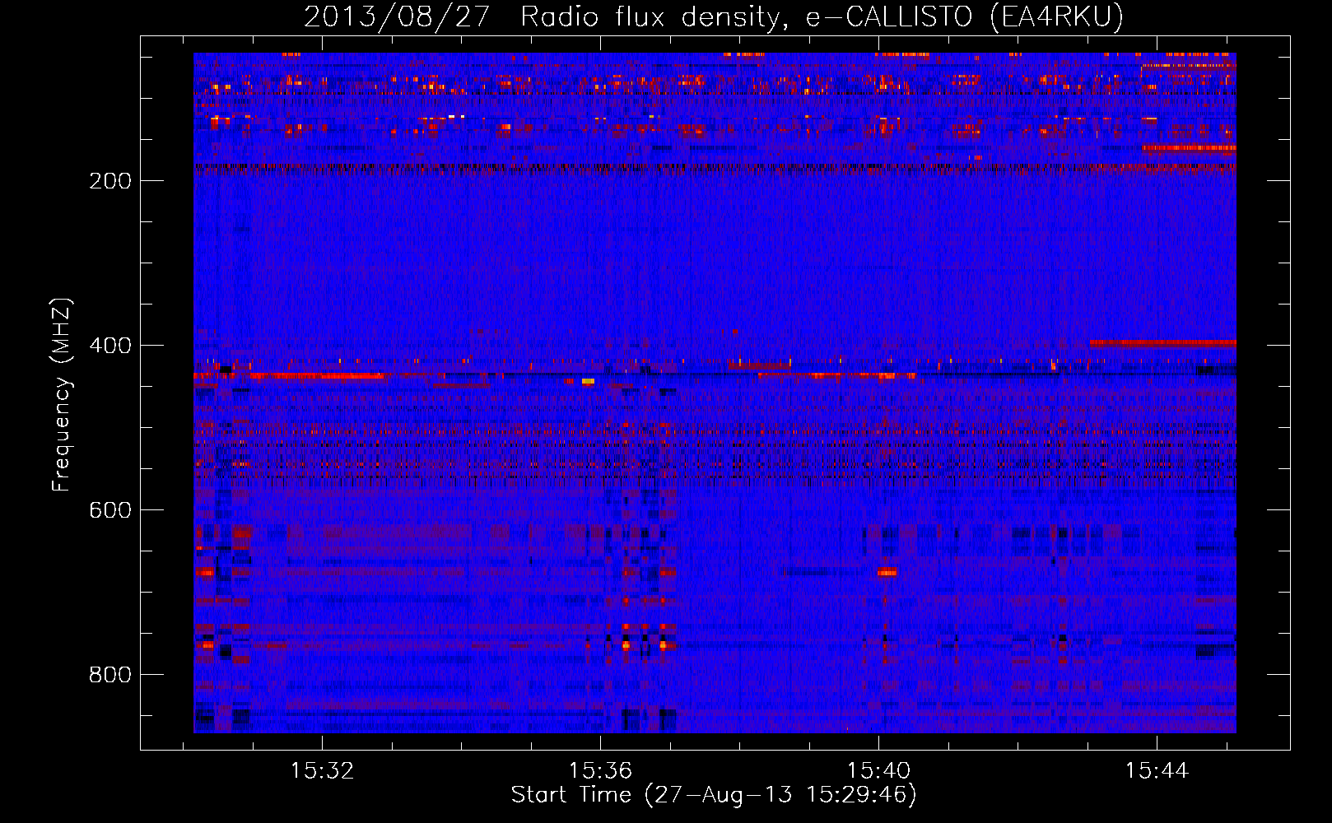The width and height of the screenshot is (1332, 823).
Task: Click the '400' frequency tick label
Action: 109,346
